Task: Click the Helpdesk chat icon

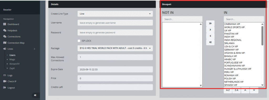Action: (5, 31)
